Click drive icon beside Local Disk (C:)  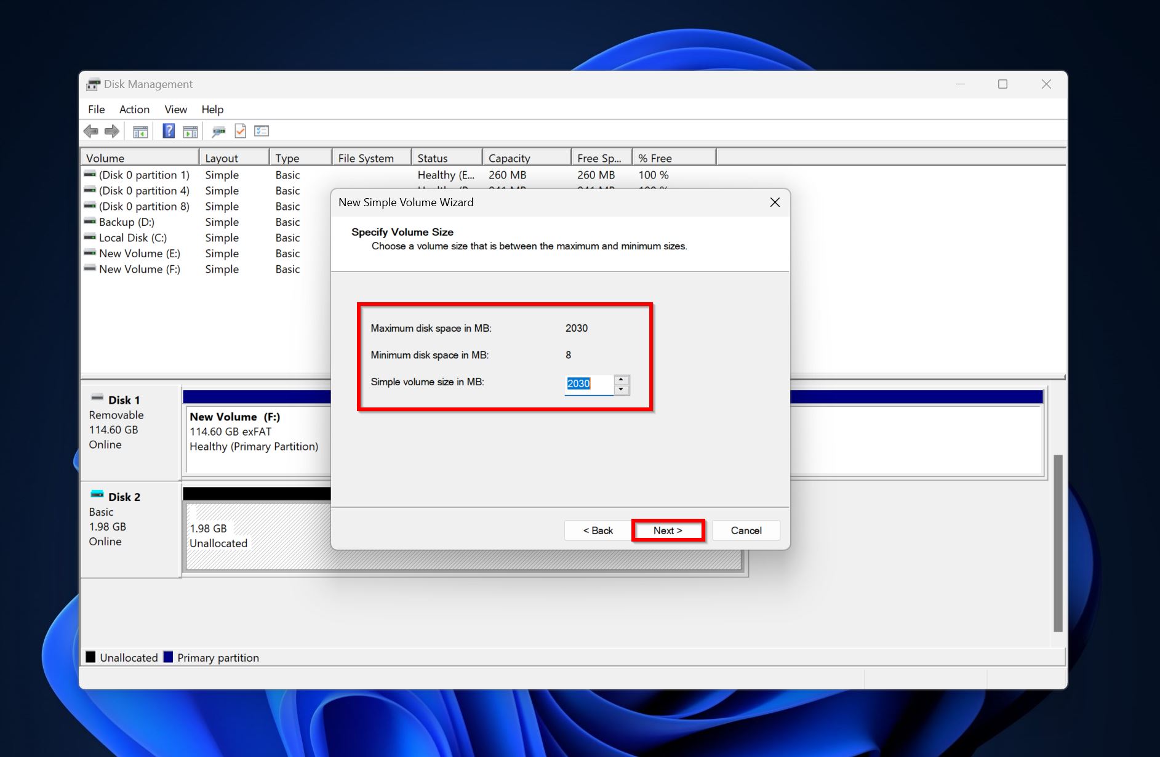tap(90, 237)
